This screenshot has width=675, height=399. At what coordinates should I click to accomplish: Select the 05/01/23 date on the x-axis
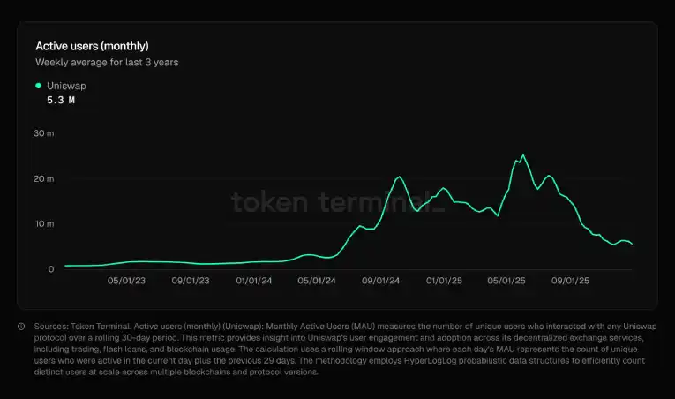[x=126, y=281]
